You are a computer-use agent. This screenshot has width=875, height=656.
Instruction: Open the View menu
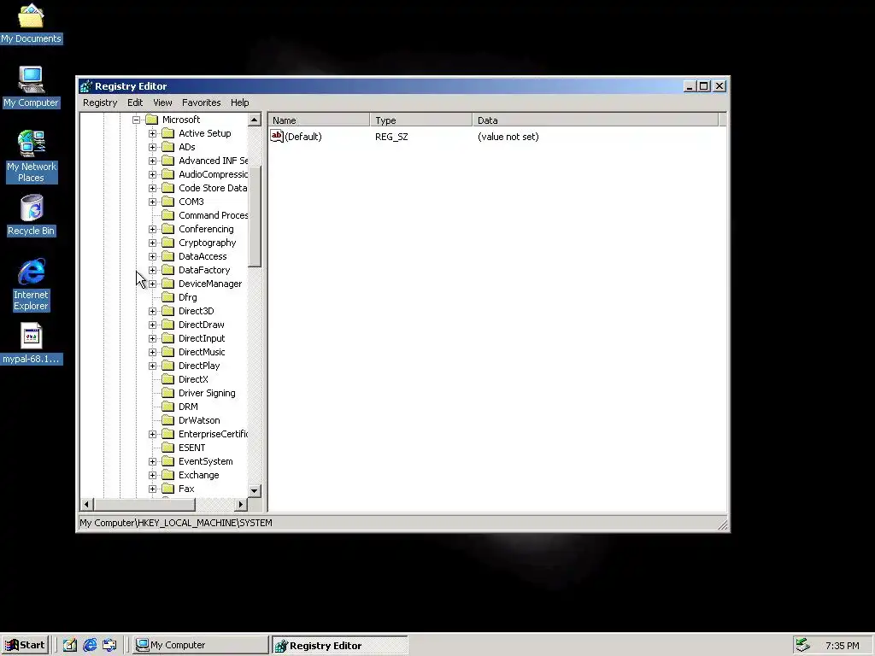click(x=162, y=102)
